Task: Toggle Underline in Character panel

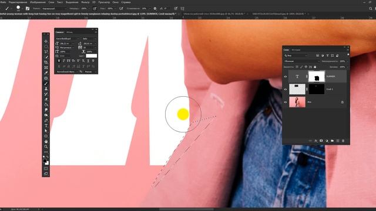Action: tap(88, 61)
